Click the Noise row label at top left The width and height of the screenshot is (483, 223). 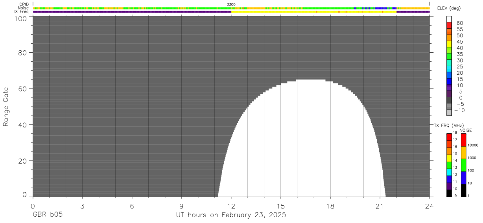(24, 8)
